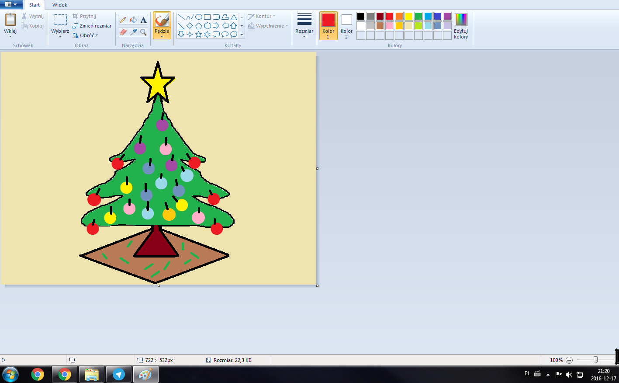Click the Wybierz selection rectangle icon
Viewport: 619px width, 383px height.
point(60,20)
